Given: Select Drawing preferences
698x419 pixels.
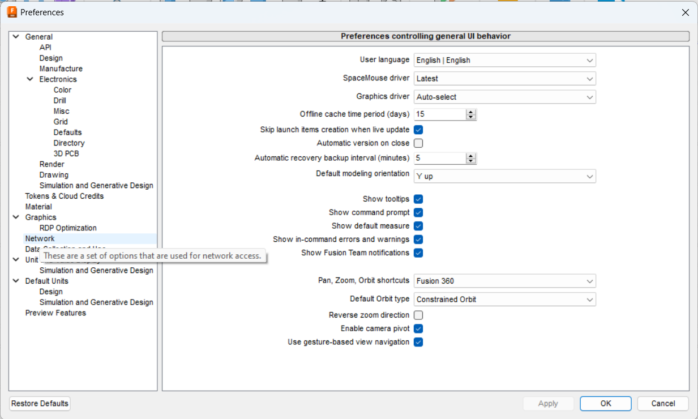Looking at the screenshot, I should (x=54, y=175).
